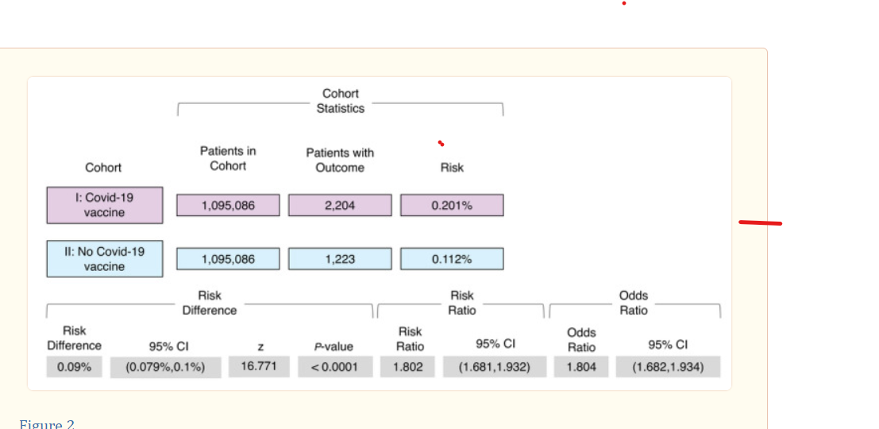Select the odds ratio value 1.804
Screen dimensions: 879x429
click(x=581, y=367)
